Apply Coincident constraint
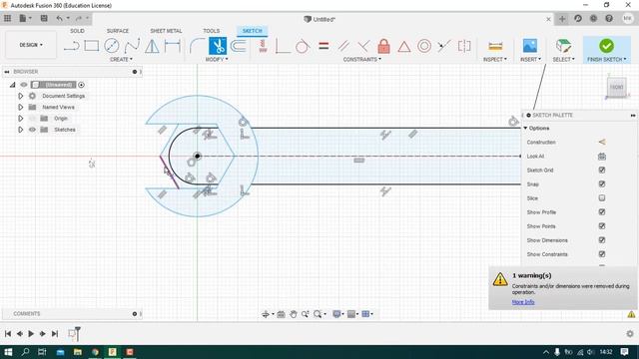639x359 pixels. tap(283, 46)
